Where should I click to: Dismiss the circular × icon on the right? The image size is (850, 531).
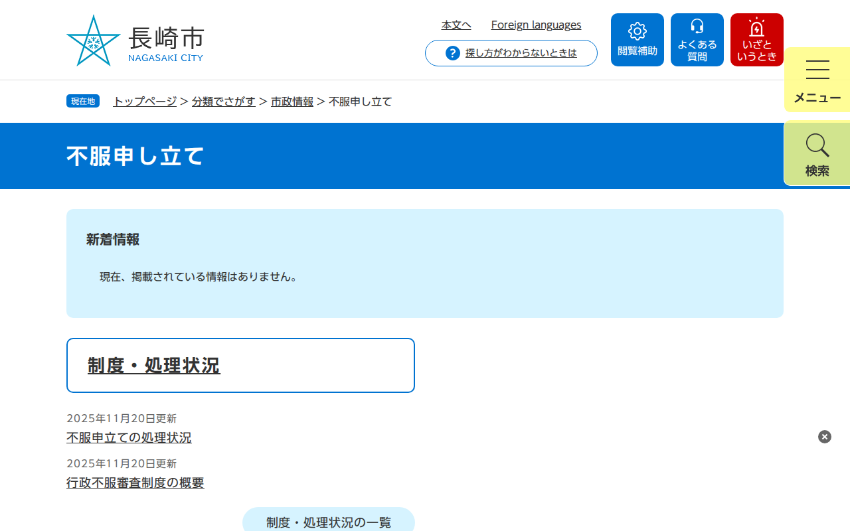point(824,436)
